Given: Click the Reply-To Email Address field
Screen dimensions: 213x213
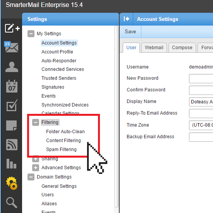Looking at the screenshot, I should (201, 113).
